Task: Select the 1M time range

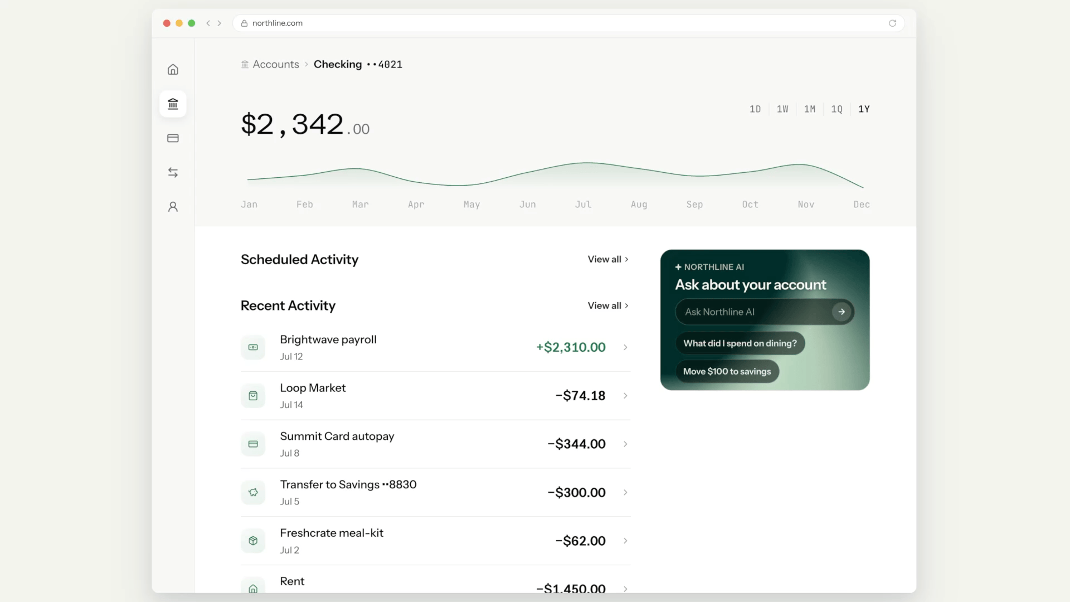Action: click(x=810, y=109)
